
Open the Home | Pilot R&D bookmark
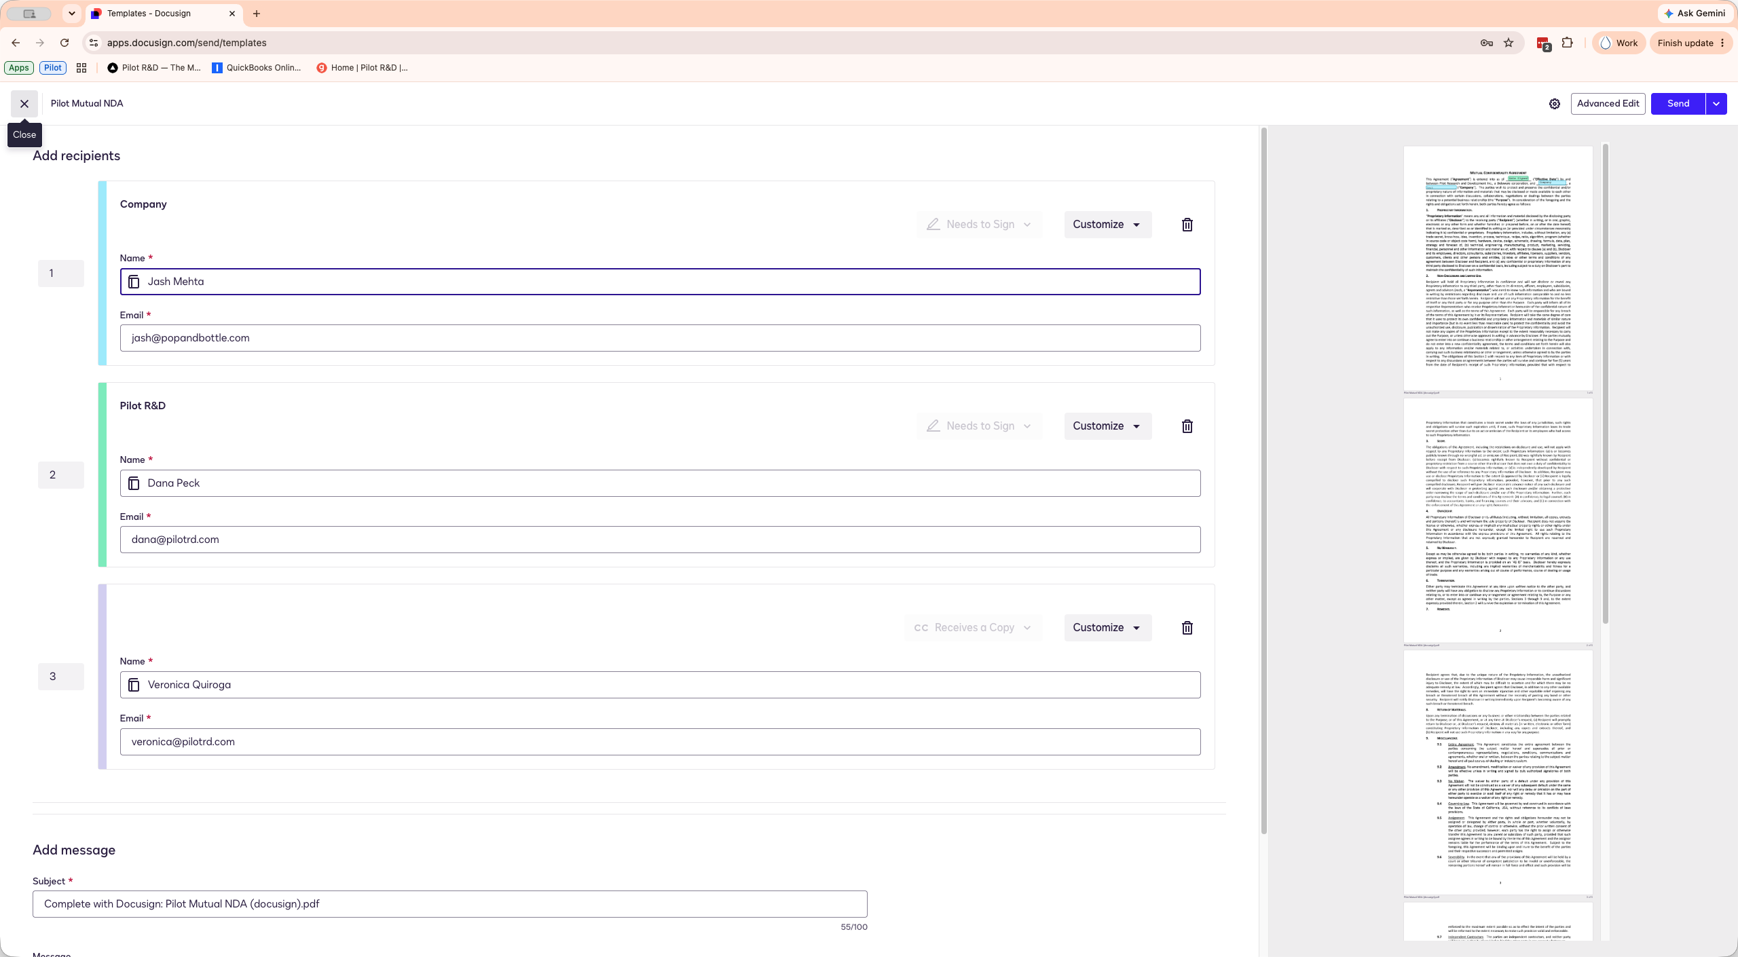click(362, 68)
